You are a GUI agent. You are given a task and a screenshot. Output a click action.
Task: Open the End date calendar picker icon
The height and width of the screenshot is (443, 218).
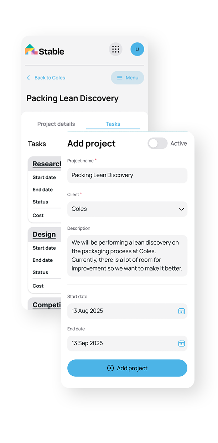(182, 343)
